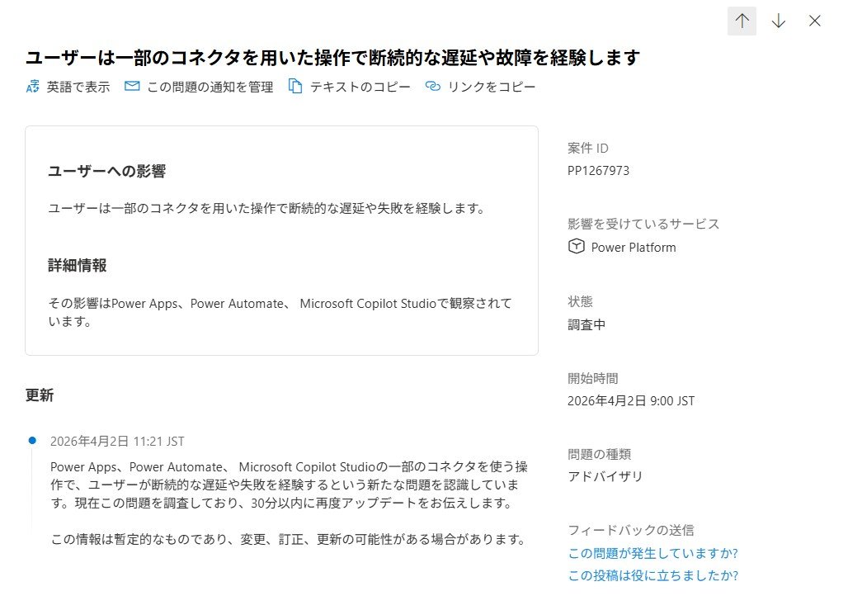Open この投稿は役に立ちましたか? feedback link
Viewport: 848px width, 610px height.
pyautogui.click(x=652, y=575)
